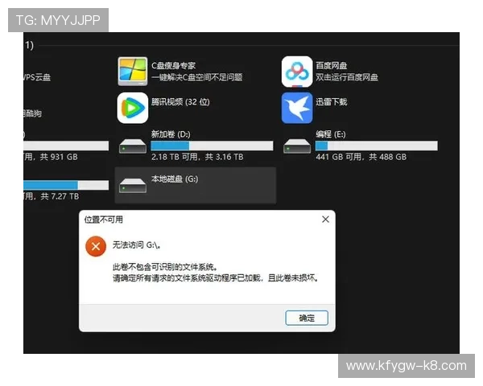Click the text 迅雷下载

331,102
